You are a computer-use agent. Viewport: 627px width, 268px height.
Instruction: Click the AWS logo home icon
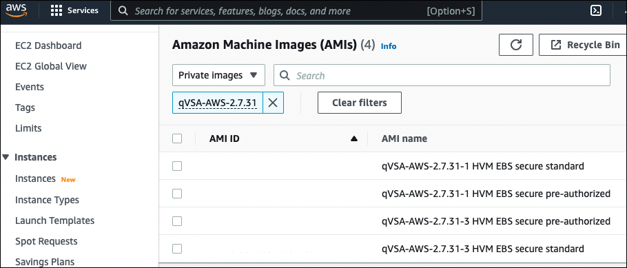[16, 10]
